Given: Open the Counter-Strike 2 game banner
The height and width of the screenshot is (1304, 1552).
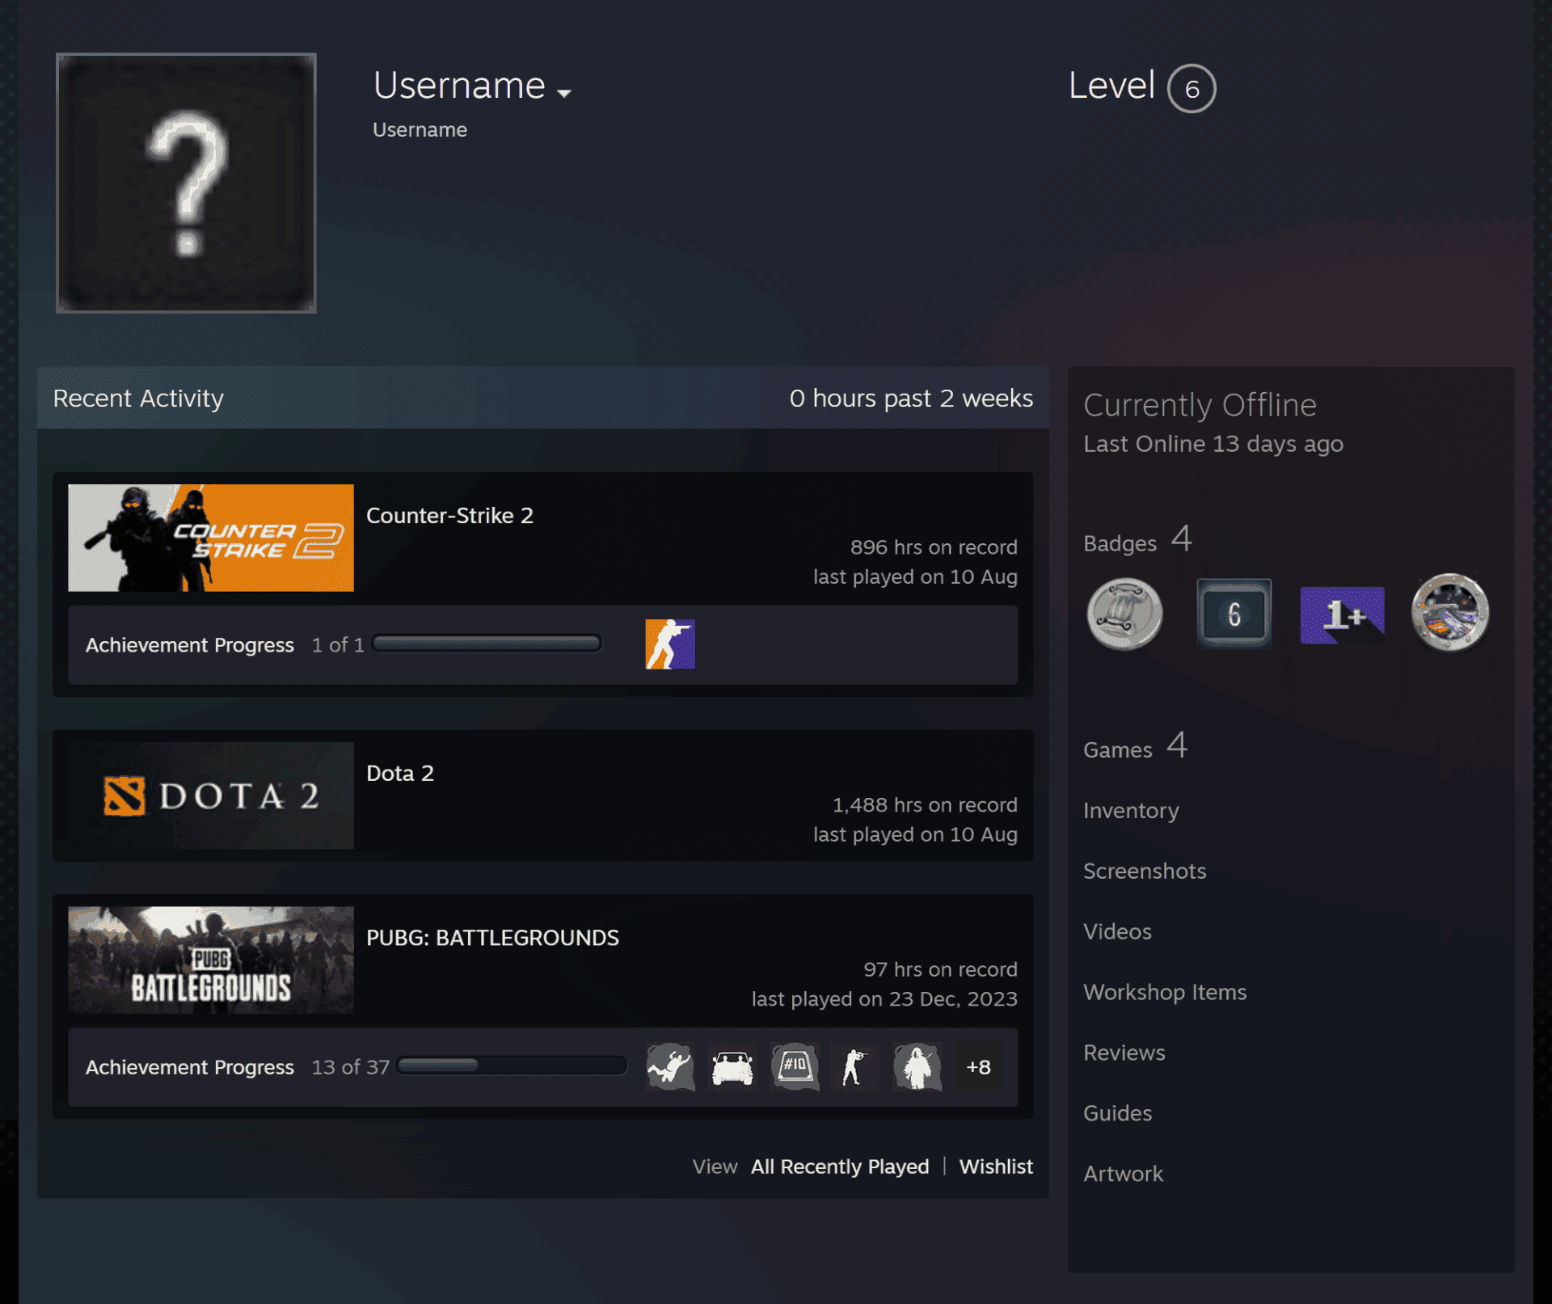Looking at the screenshot, I should pyautogui.click(x=211, y=538).
